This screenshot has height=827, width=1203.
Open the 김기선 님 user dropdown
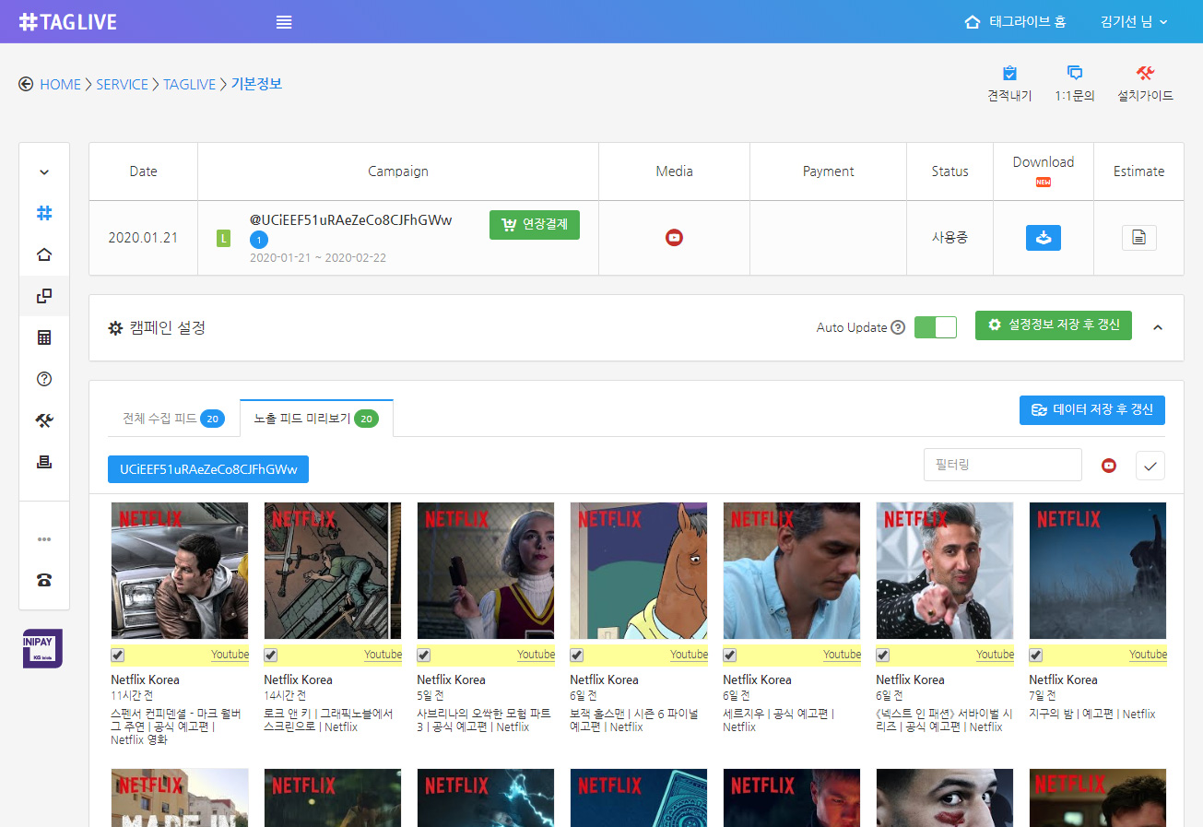(x=1134, y=21)
